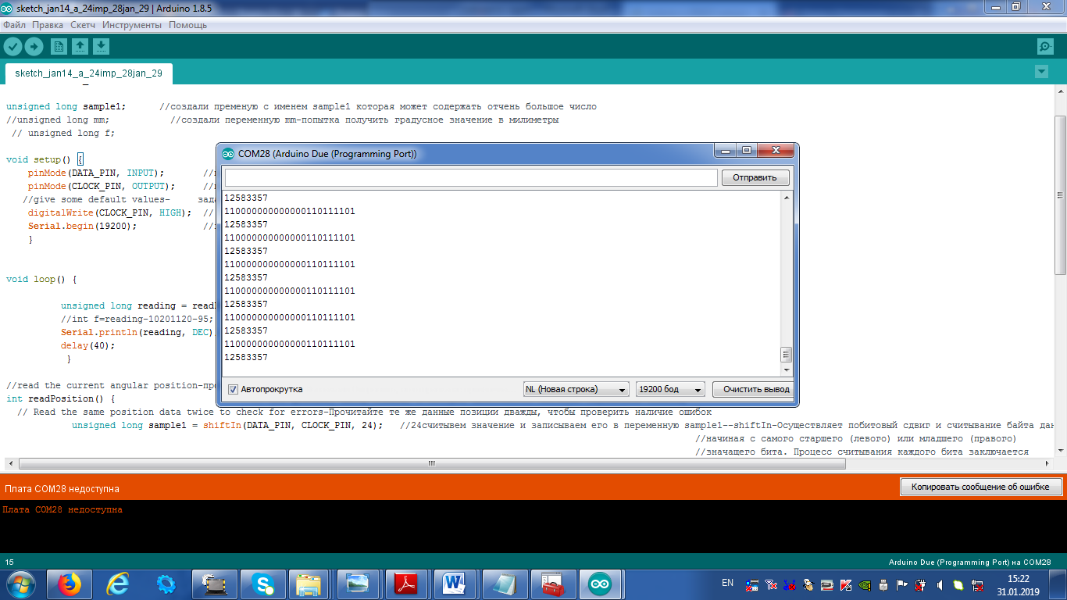Click the Verify sketch checkmark icon
Viewport: 1067px width, 600px height.
tap(12, 46)
